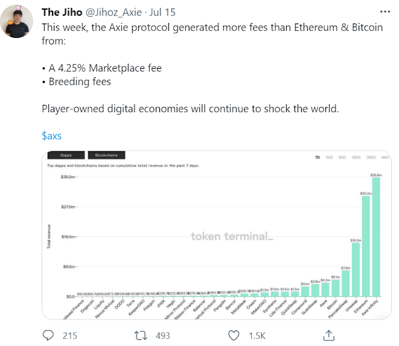Click the Axie Infinity revenue bar
The height and width of the screenshot is (346, 399).
coord(376,237)
